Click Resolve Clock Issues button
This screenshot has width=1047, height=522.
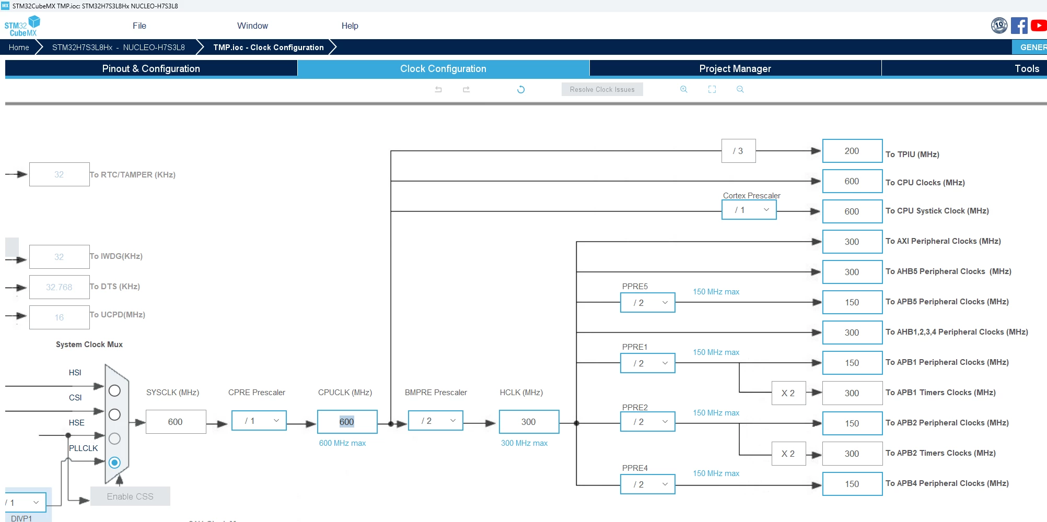602,89
